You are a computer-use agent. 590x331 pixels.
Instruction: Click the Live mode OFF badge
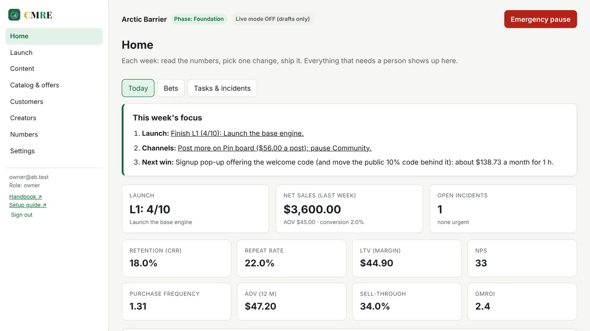point(272,19)
